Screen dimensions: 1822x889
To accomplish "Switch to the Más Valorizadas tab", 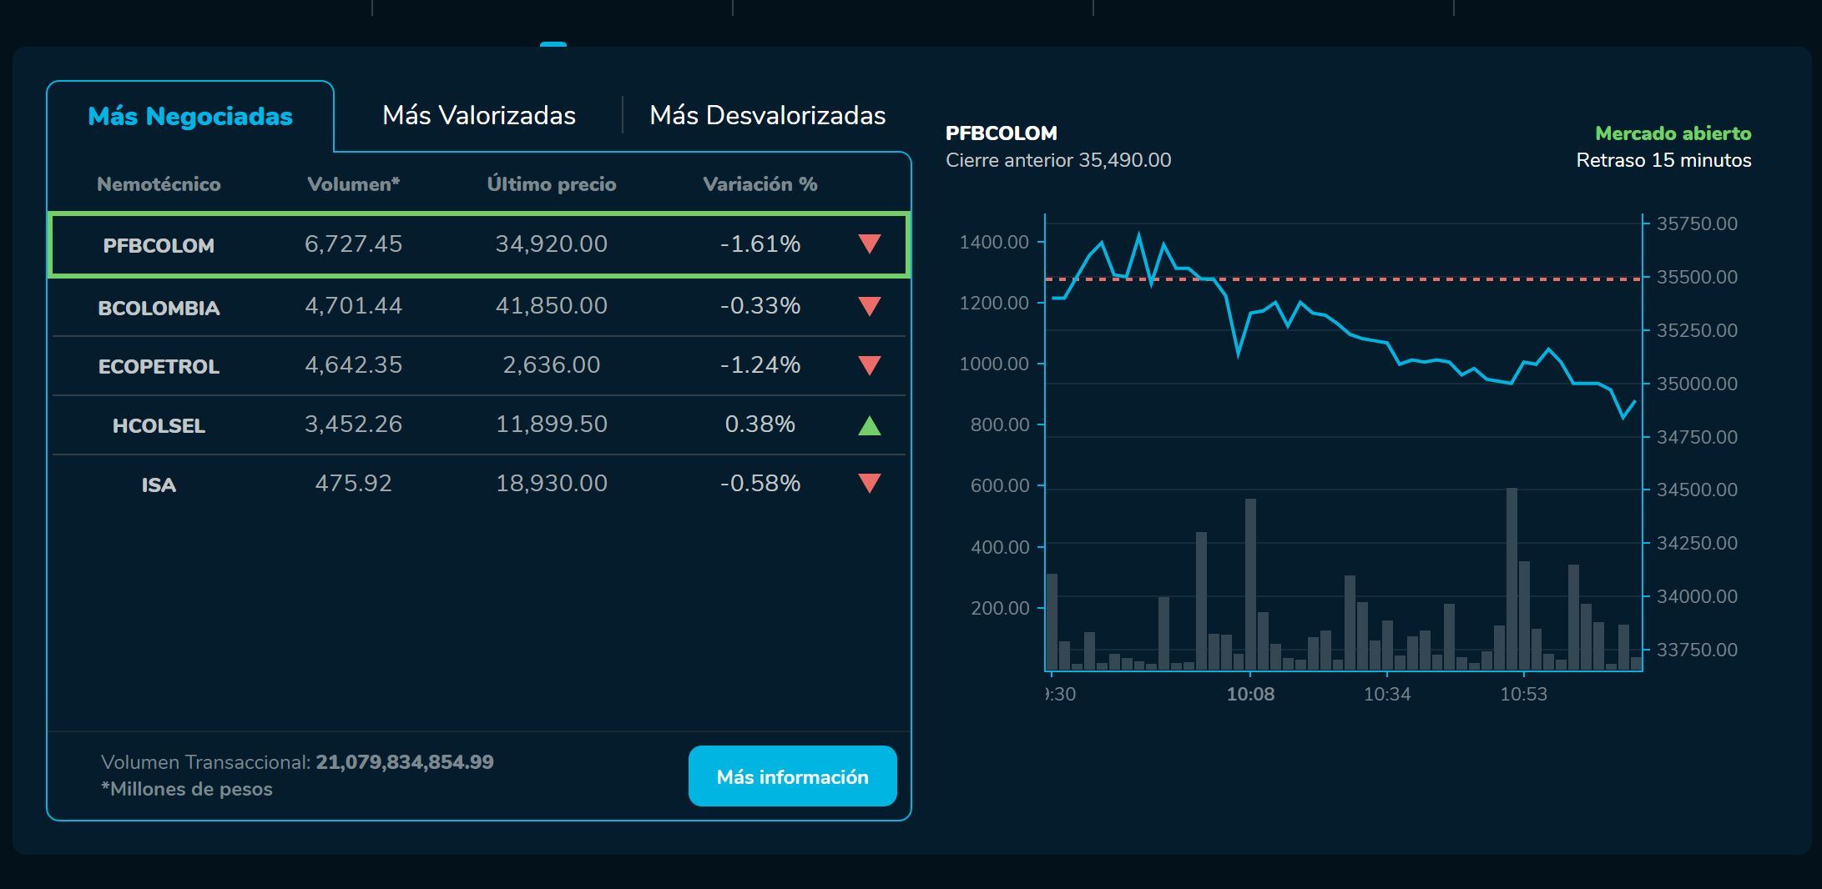I will 479,115.
